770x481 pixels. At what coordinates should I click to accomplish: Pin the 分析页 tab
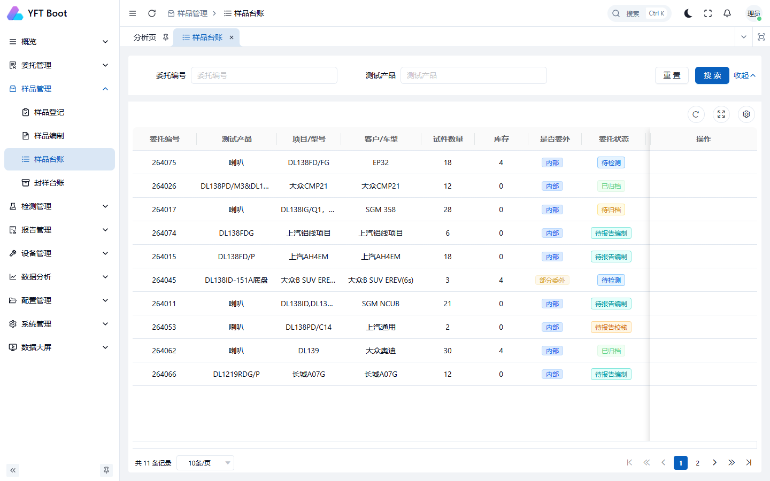point(166,37)
